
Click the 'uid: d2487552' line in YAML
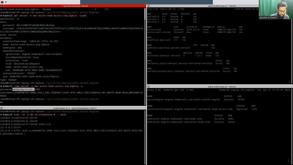point(31,77)
